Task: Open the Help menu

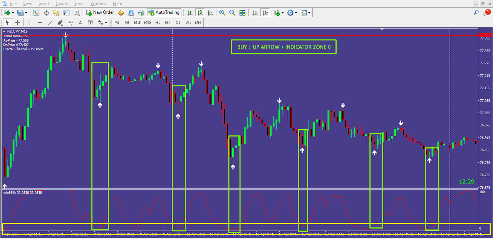Action: 117,3
